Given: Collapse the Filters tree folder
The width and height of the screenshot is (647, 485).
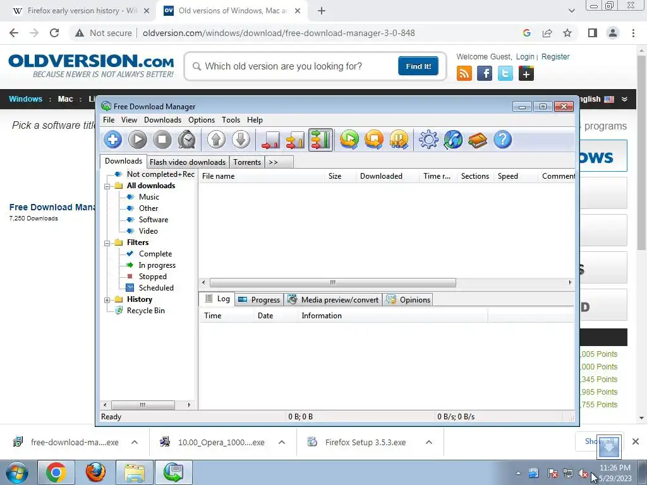Looking at the screenshot, I should [107, 243].
